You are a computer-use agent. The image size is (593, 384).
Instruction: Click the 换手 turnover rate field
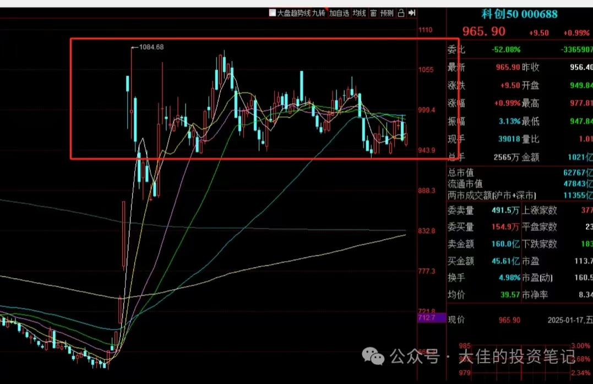tap(456, 277)
